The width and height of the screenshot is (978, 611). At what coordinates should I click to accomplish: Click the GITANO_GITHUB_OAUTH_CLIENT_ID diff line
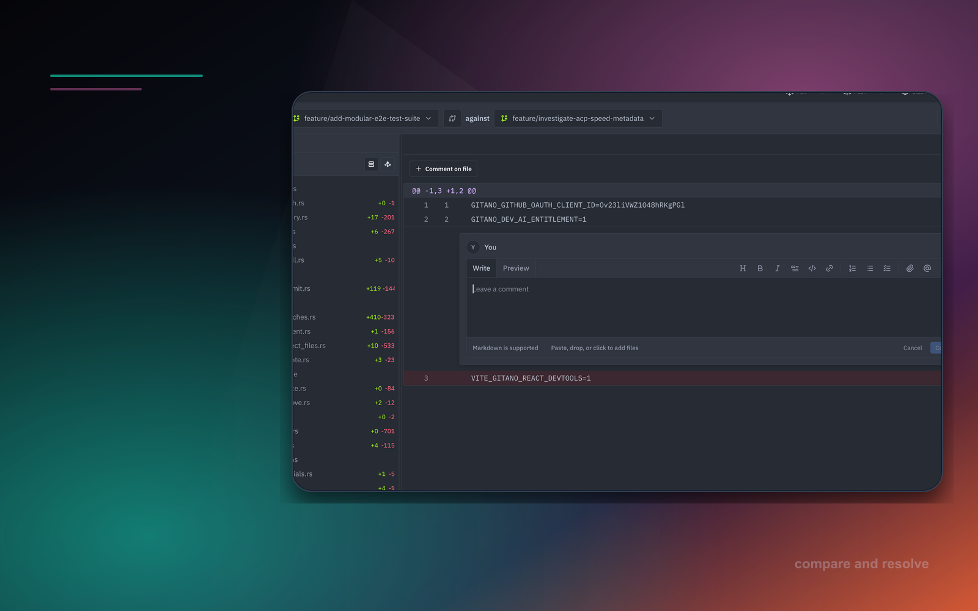(x=672, y=205)
